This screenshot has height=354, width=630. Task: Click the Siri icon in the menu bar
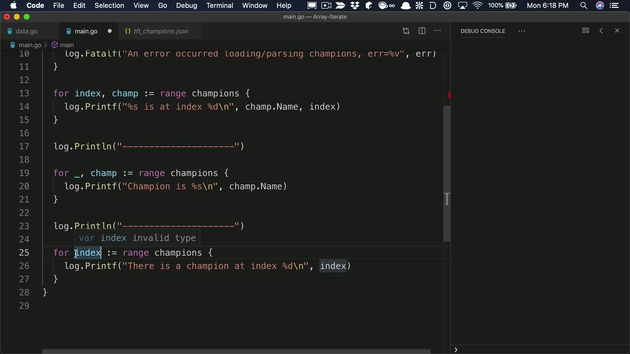[600, 6]
